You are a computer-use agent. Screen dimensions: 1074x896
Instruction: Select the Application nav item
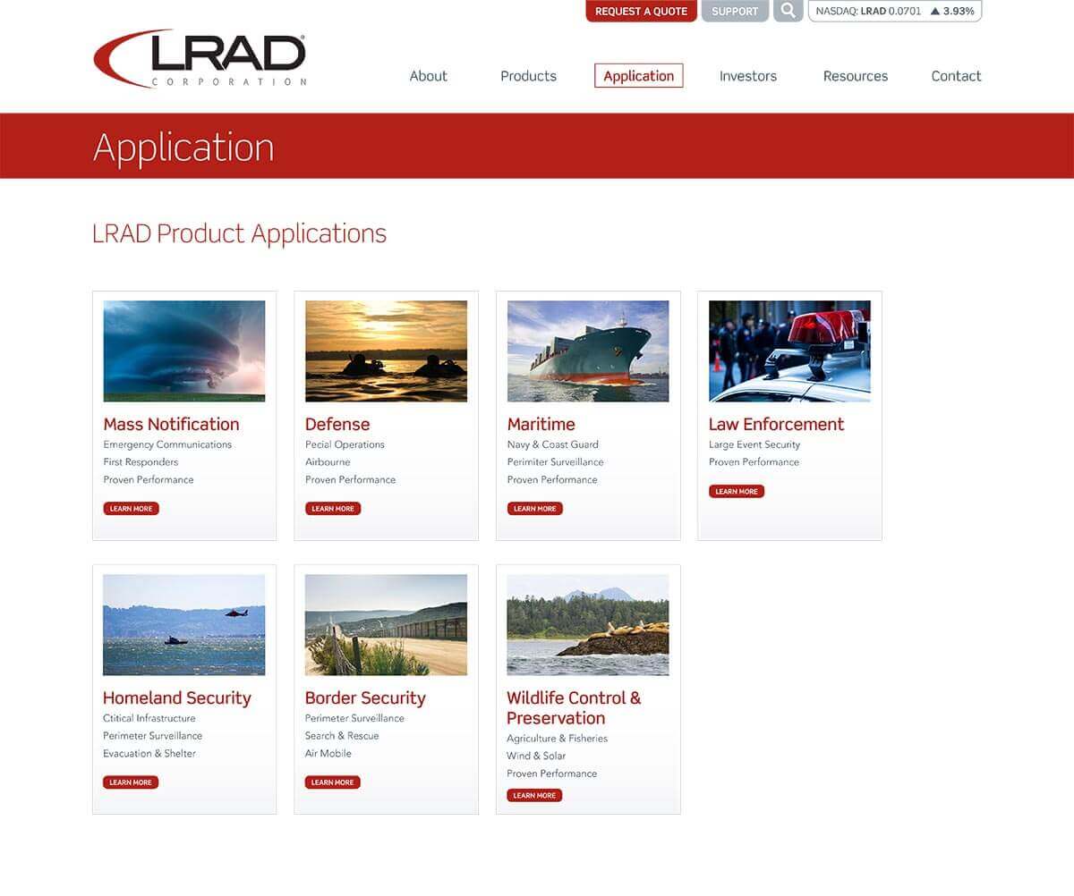[x=638, y=76]
